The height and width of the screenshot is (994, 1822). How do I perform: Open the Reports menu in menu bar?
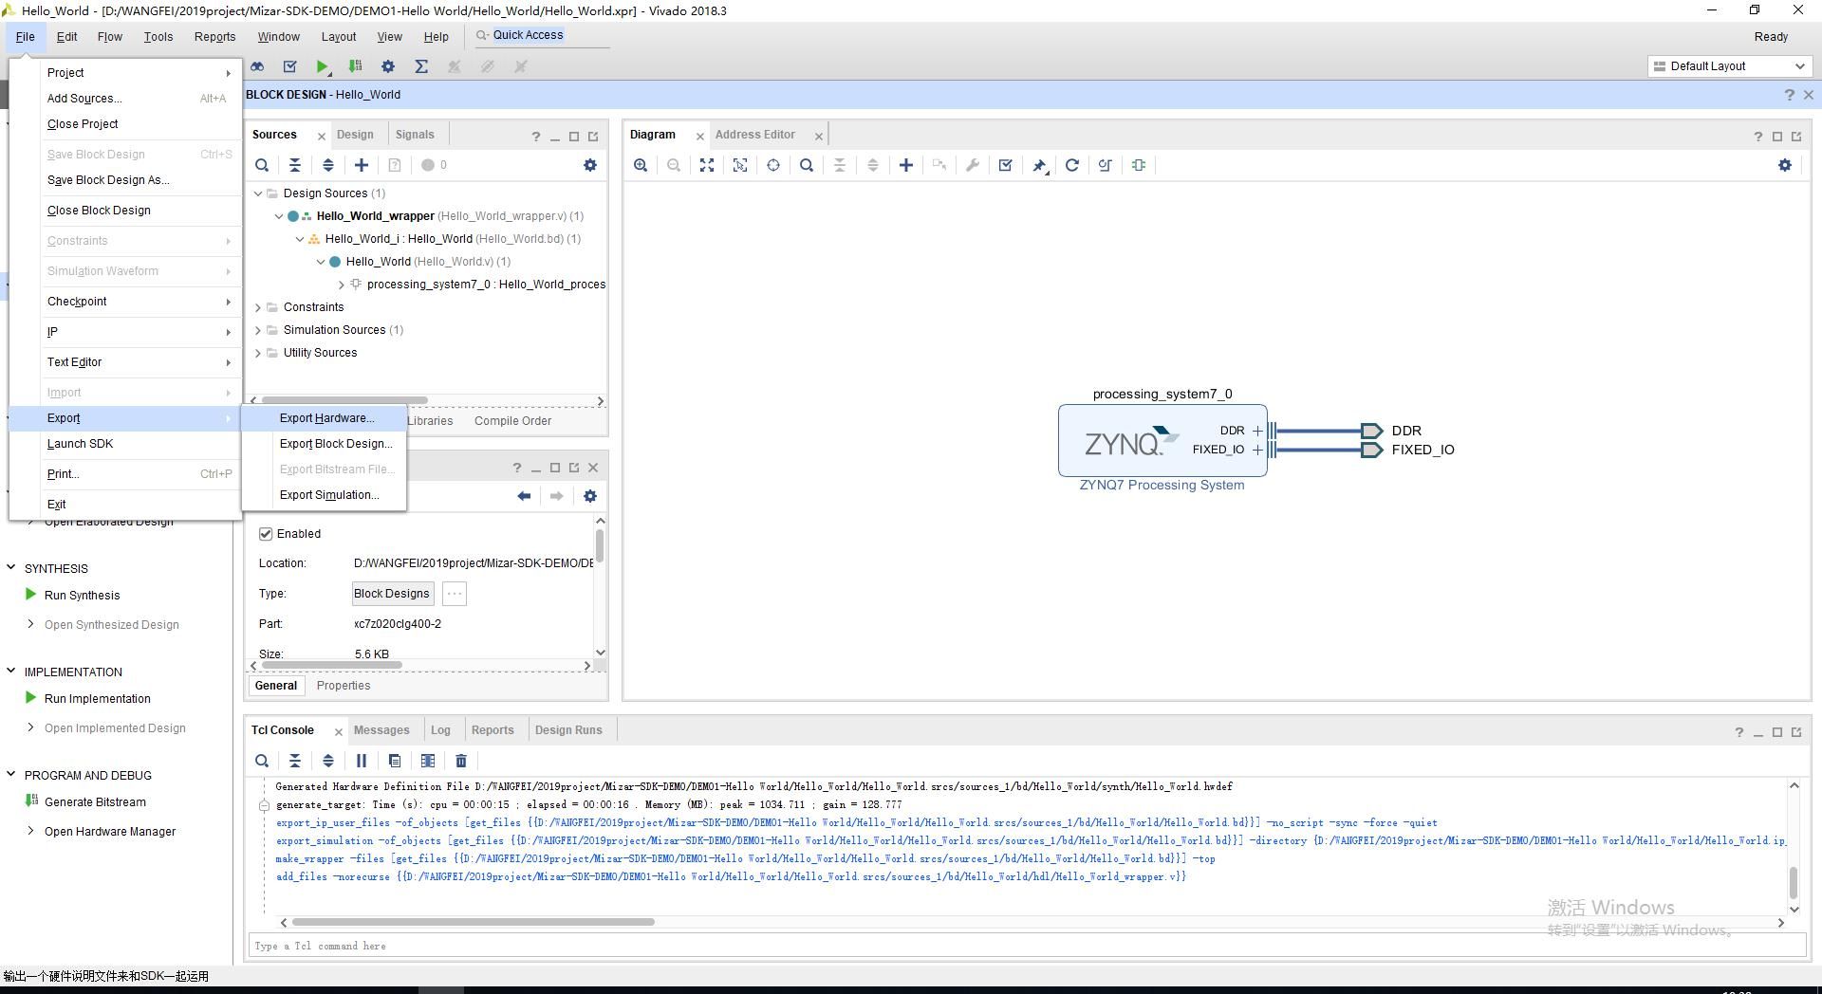pos(214,37)
